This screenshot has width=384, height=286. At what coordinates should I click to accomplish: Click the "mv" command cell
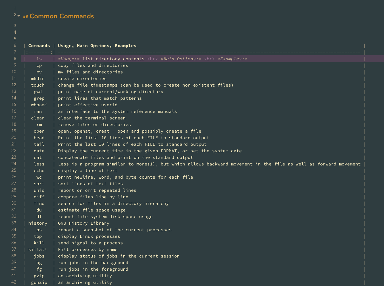[x=39, y=72]
